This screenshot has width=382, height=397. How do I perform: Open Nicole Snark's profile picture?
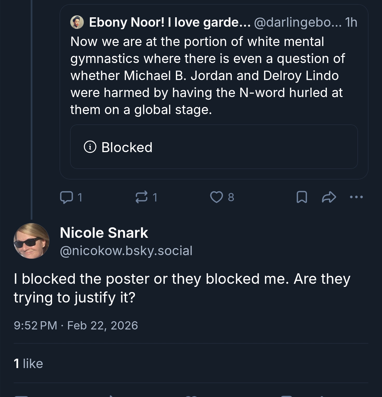[x=32, y=241]
